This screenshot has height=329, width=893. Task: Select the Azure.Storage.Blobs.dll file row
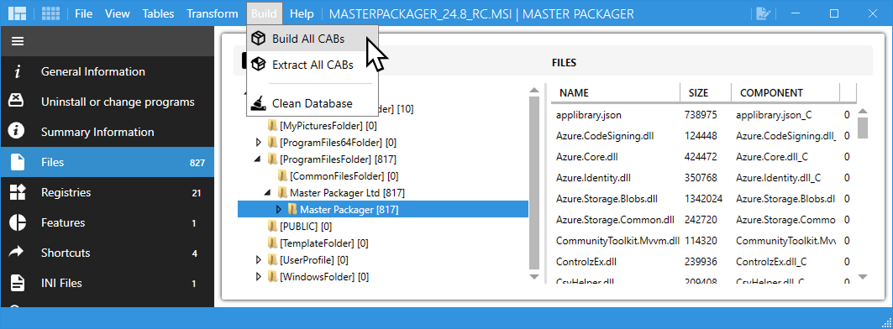click(703, 199)
